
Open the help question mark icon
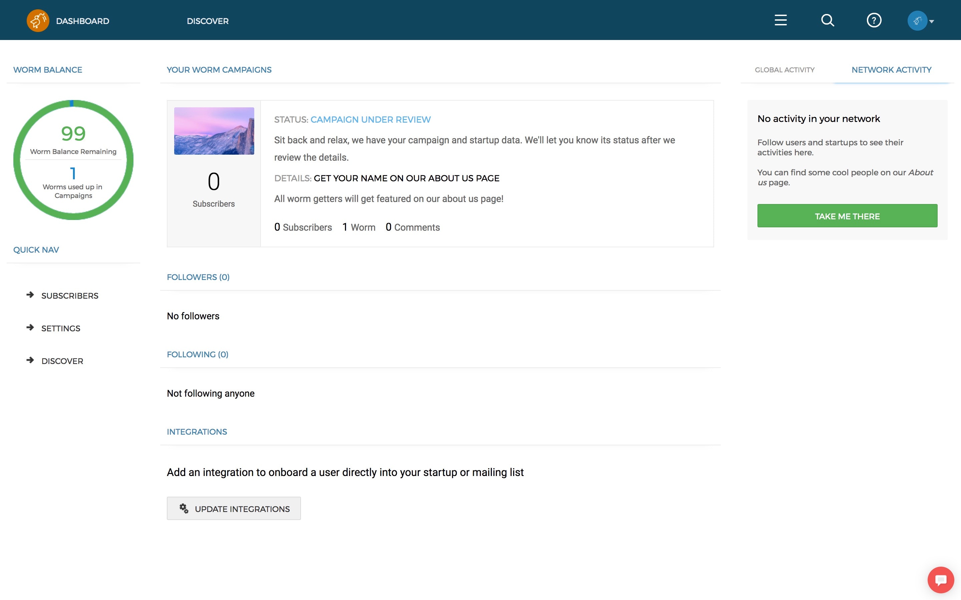point(874,20)
